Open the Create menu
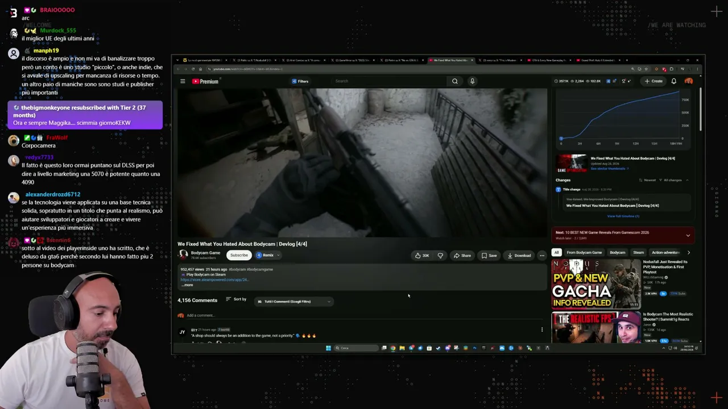This screenshot has width=728, height=409. [x=653, y=81]
